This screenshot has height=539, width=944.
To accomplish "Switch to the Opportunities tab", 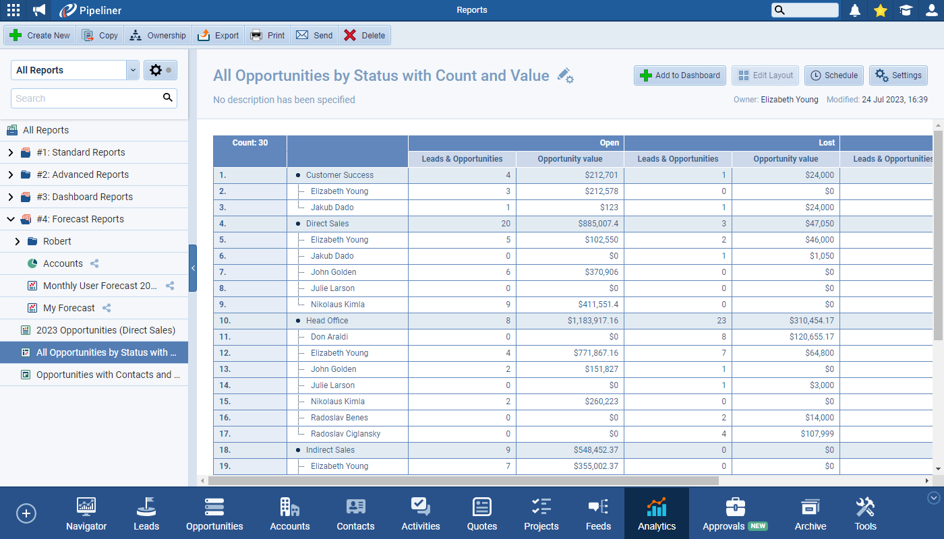I will 214,514.
